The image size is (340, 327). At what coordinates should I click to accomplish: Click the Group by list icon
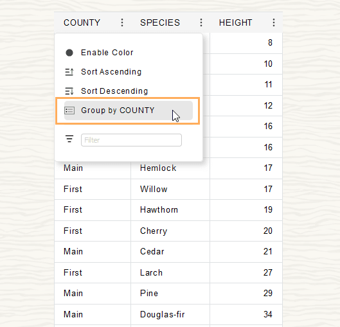(x=69, y=110)
